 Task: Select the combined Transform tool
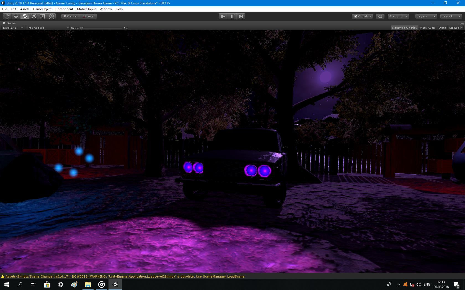pos(51,16)
